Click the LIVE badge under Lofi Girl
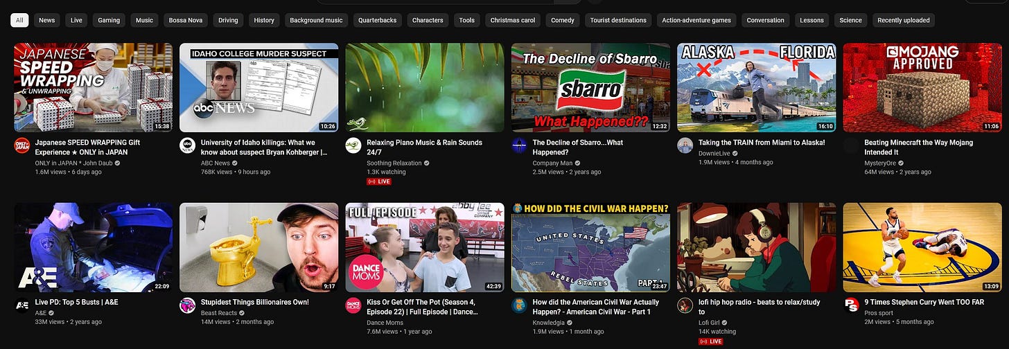Viewport: 1009px width, 349px height. [x=712, y=341]
